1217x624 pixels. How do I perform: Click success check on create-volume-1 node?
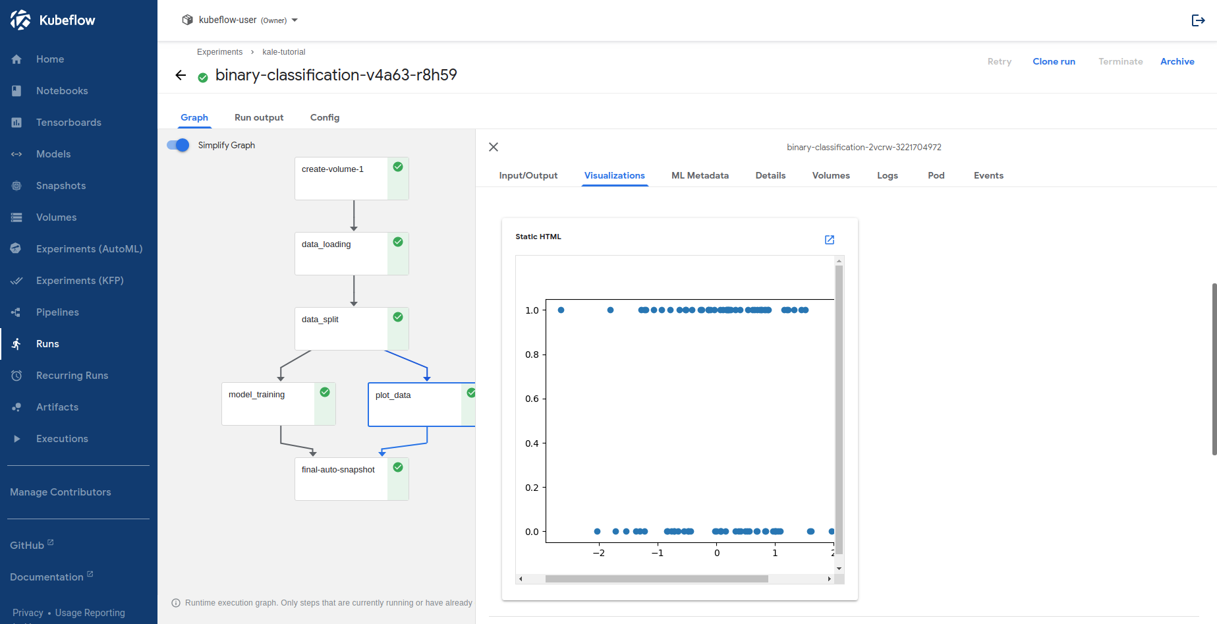click(x=398, y=167)
